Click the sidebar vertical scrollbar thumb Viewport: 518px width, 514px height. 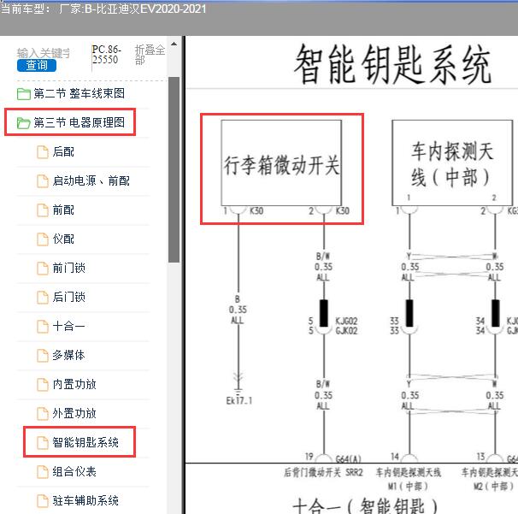[174, 169]
